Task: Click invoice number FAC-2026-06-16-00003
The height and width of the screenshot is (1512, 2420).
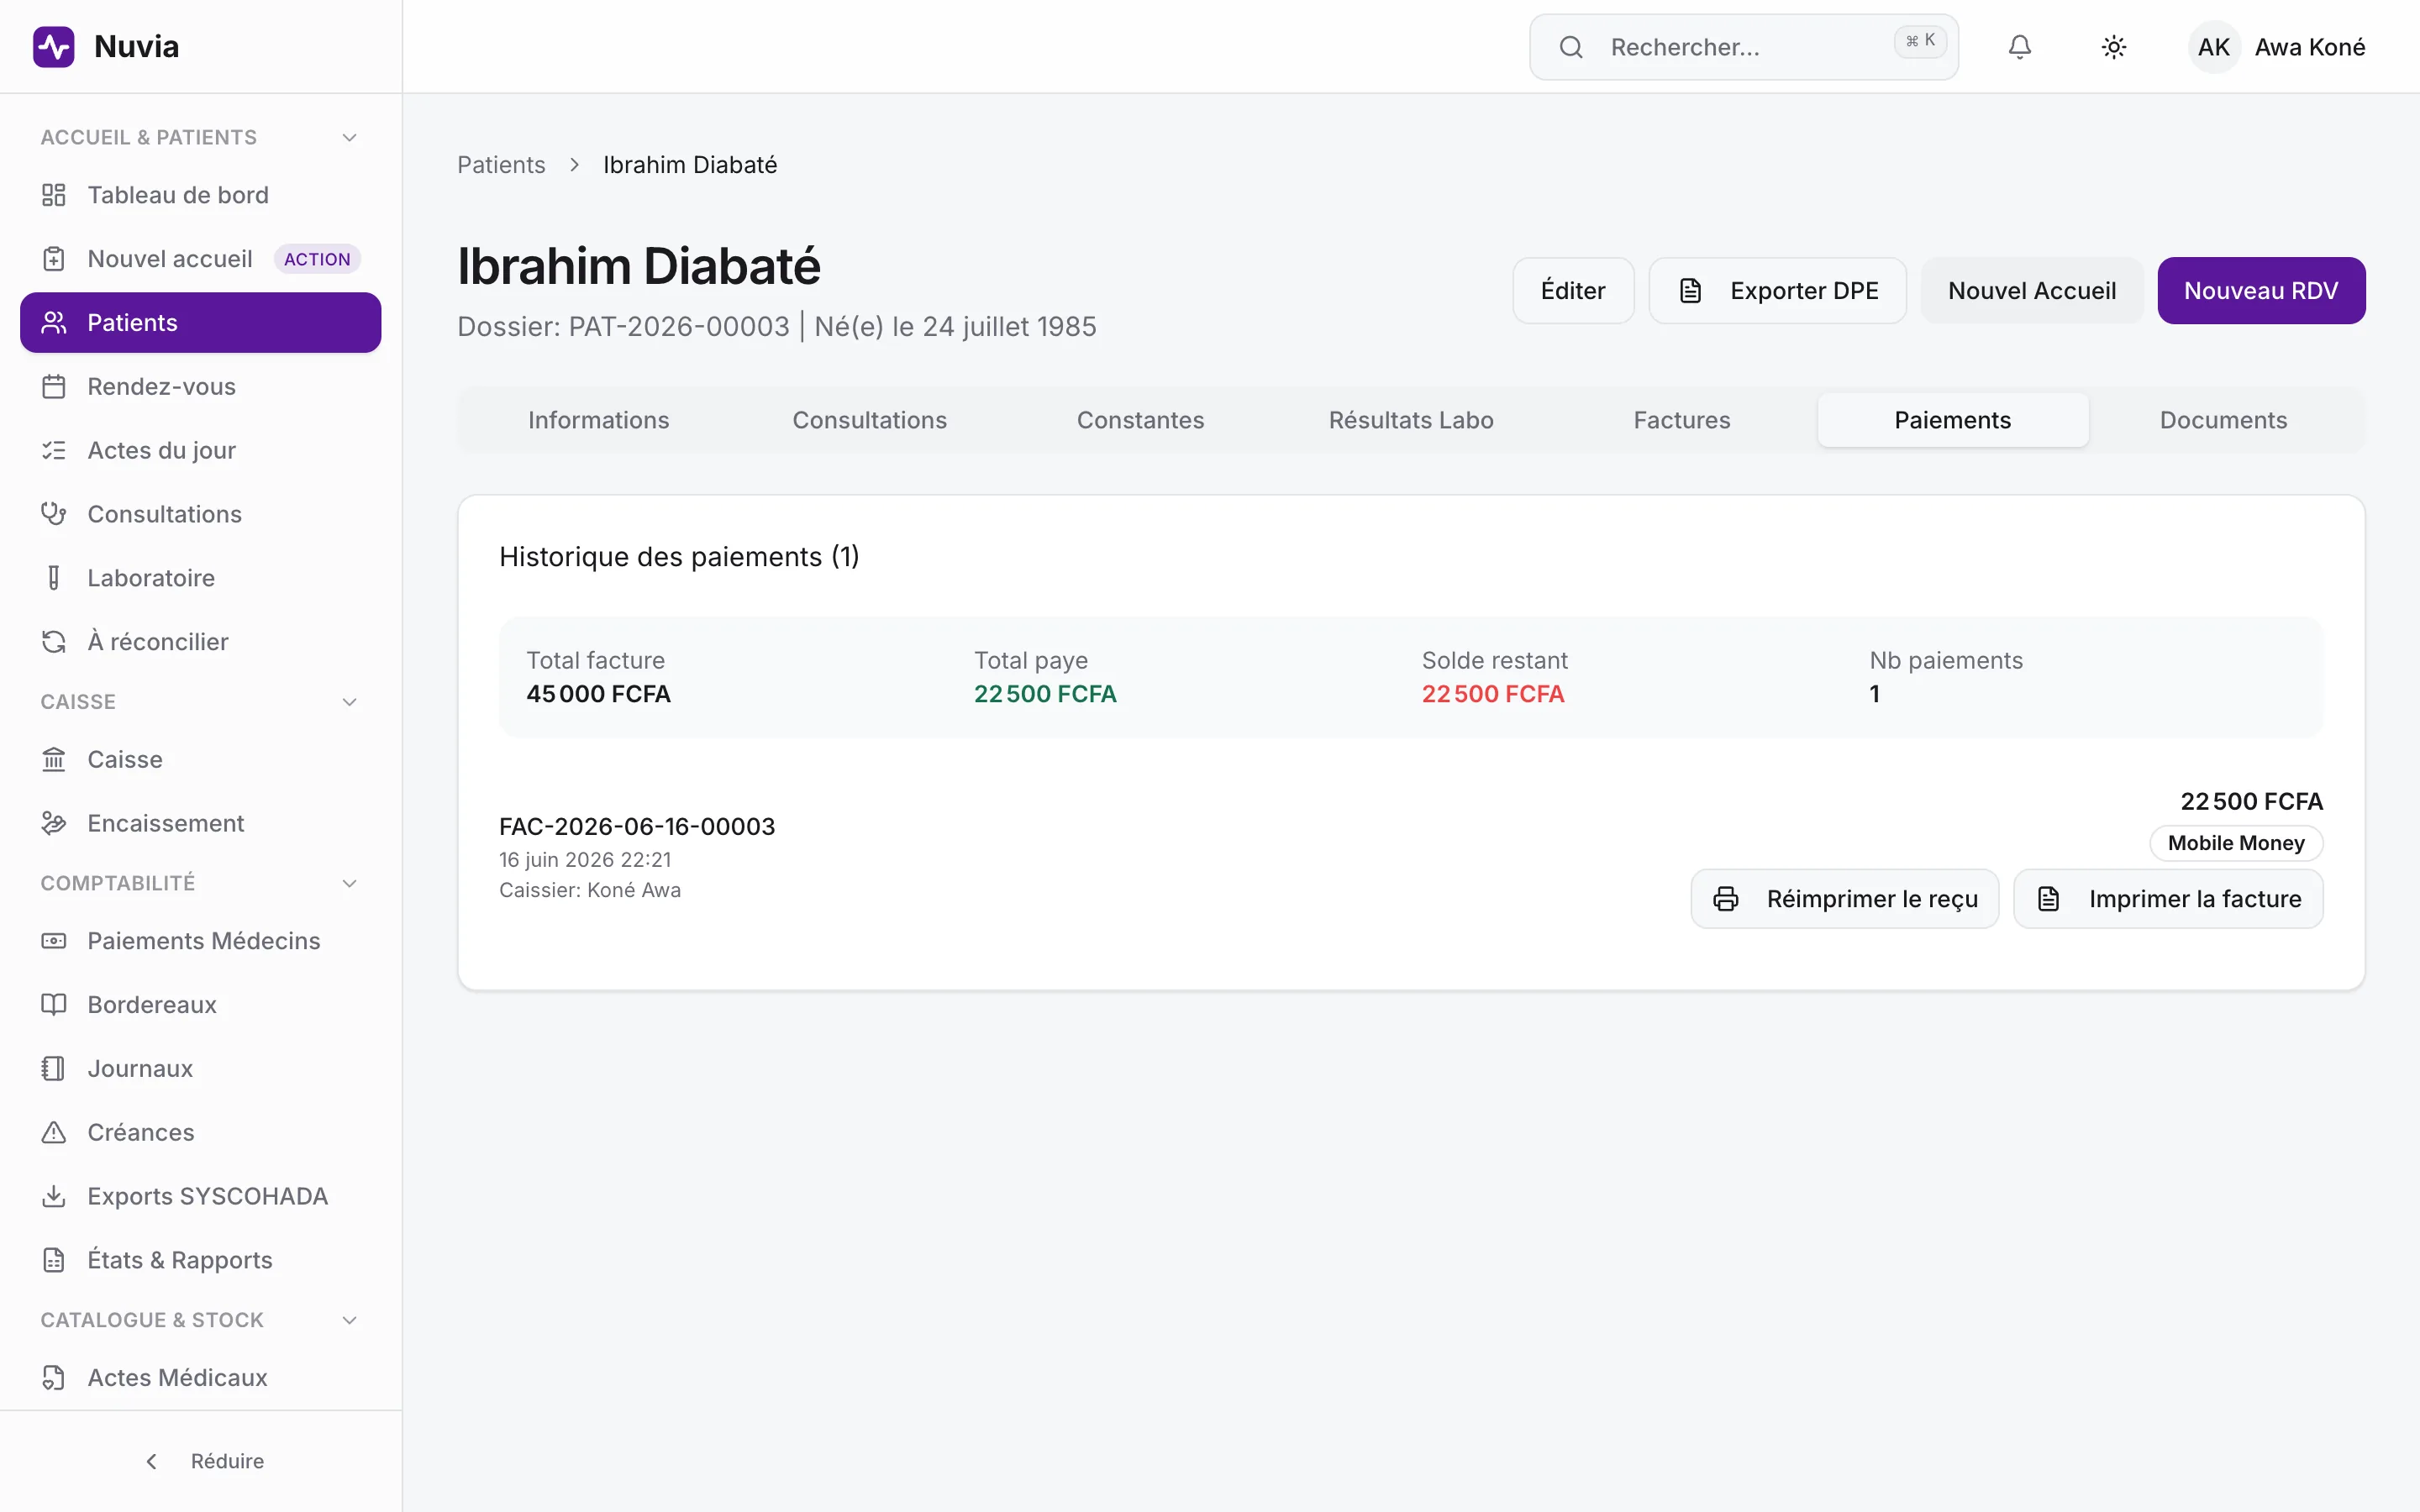Action: tap(637, 827)
